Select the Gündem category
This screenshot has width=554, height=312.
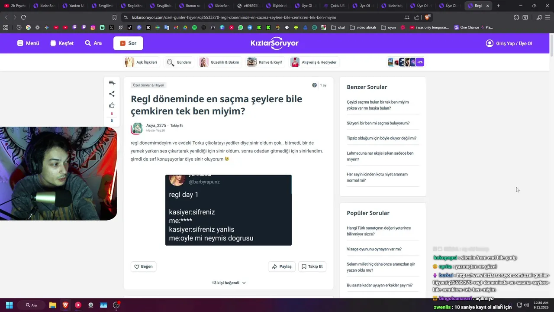pyautogui.click(x=179, y=62)
